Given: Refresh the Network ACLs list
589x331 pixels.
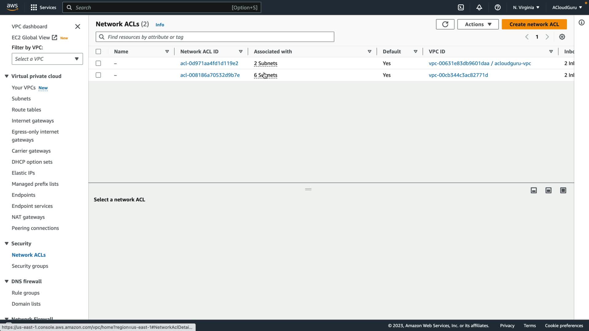Looking at the screenshot, I should [x=445, y=24].
